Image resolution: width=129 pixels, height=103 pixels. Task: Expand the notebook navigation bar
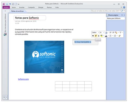point(5,11)
